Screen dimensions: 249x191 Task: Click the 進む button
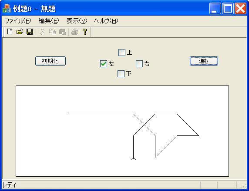click(204, 61)
